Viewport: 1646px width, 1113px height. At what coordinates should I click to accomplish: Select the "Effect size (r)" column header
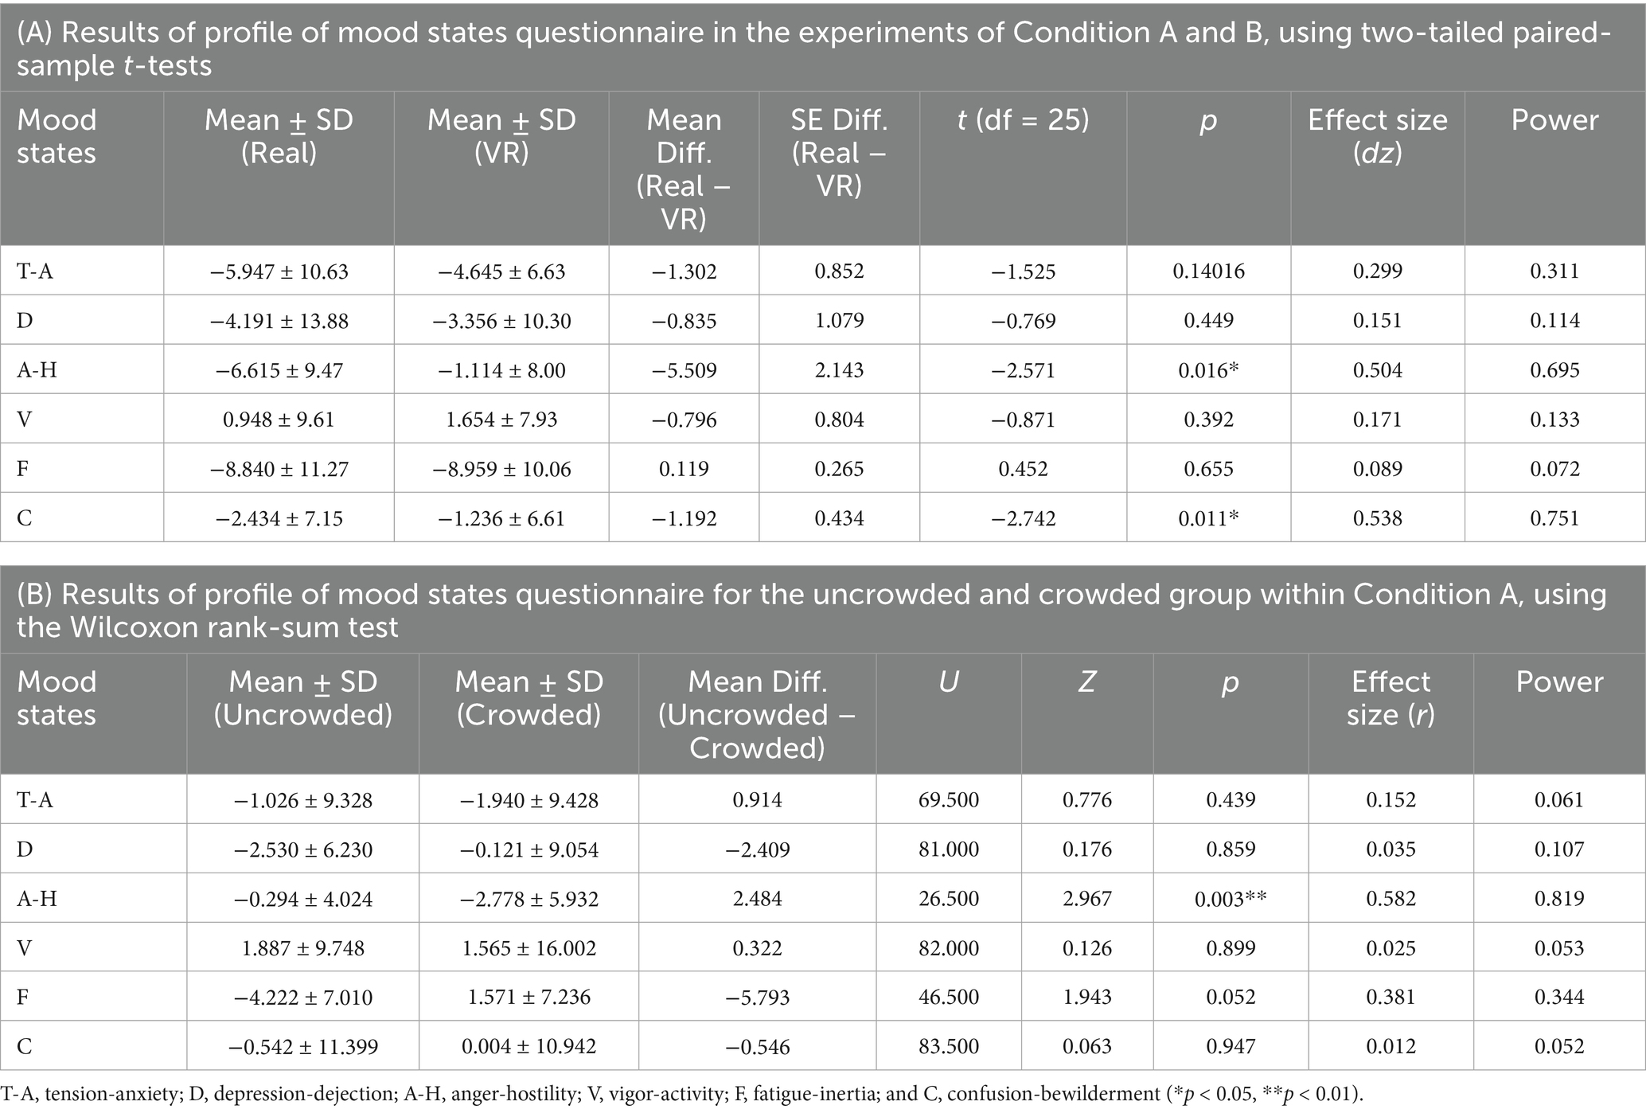(x=1390, y=697)
